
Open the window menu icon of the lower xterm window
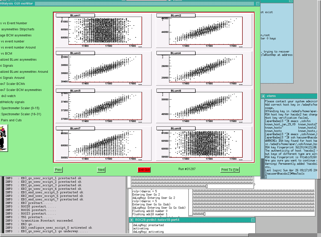[x=263, y=96]
